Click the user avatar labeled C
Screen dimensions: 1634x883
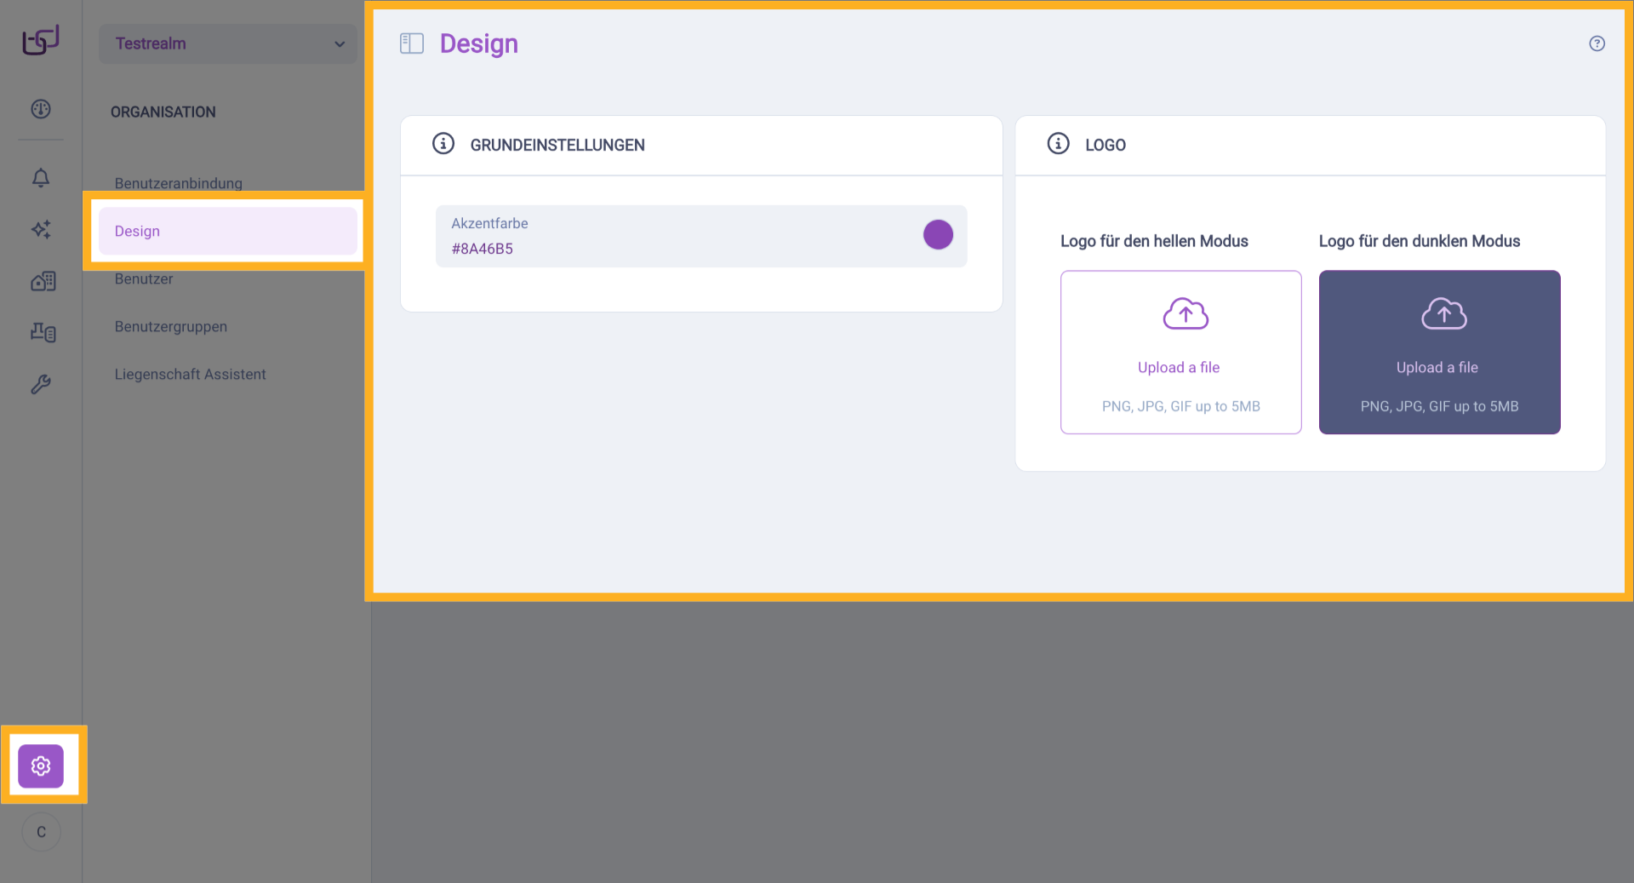point(41,832)
